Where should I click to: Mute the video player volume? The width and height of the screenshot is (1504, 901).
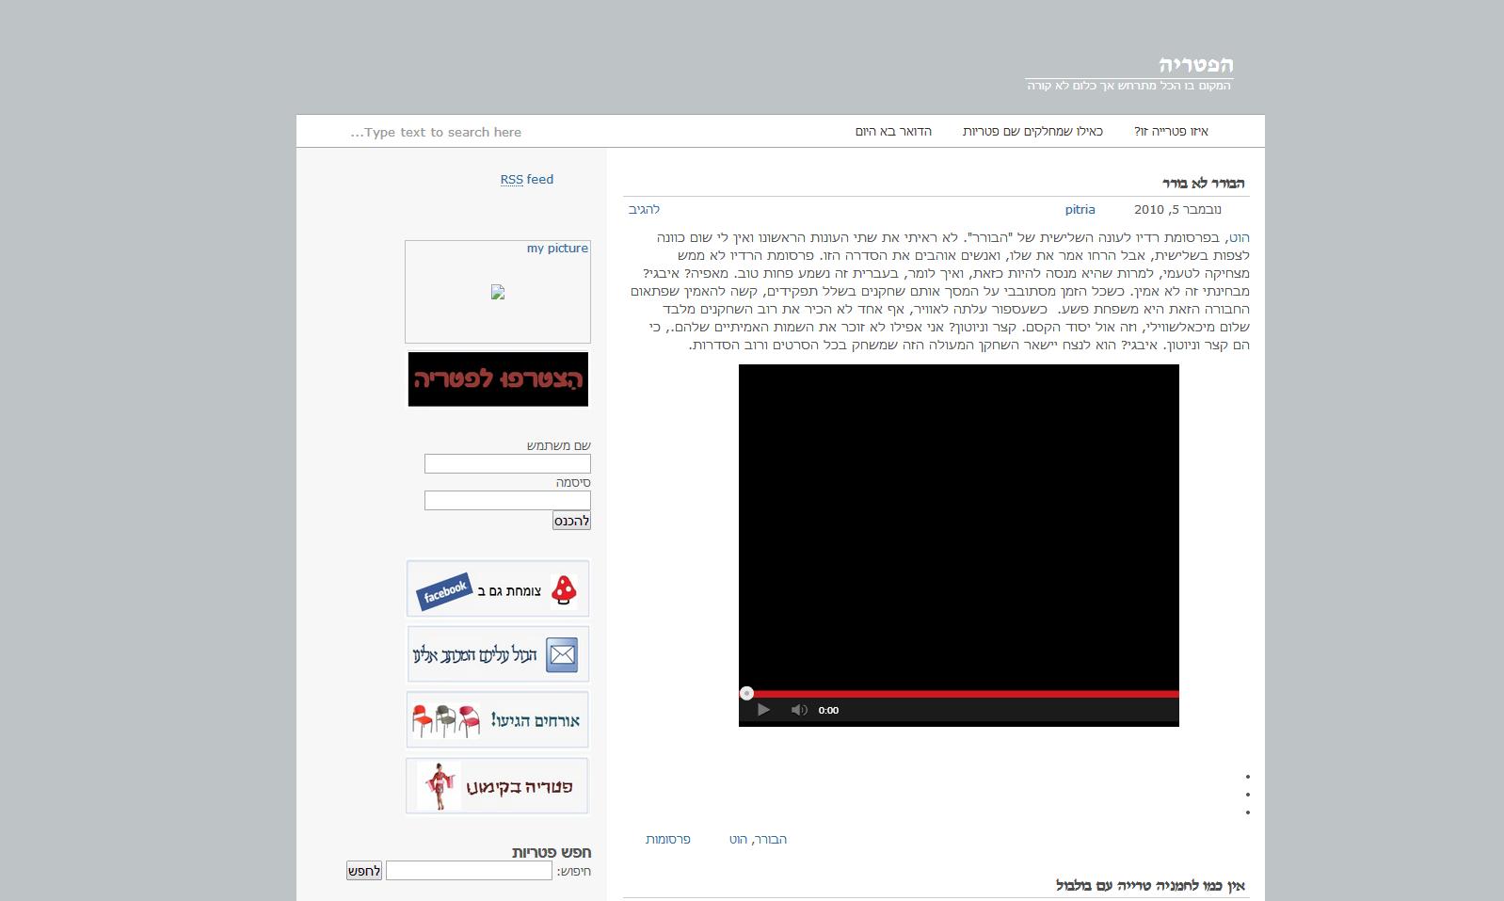[799, 710]
